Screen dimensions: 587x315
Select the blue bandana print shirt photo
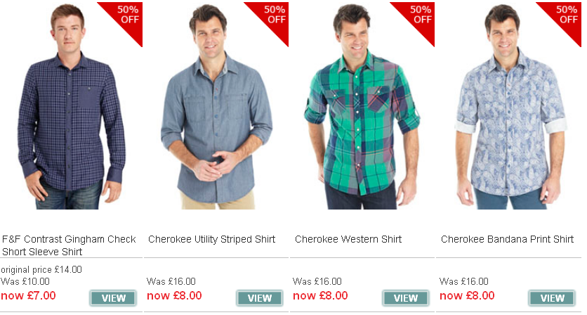[510, 106]
